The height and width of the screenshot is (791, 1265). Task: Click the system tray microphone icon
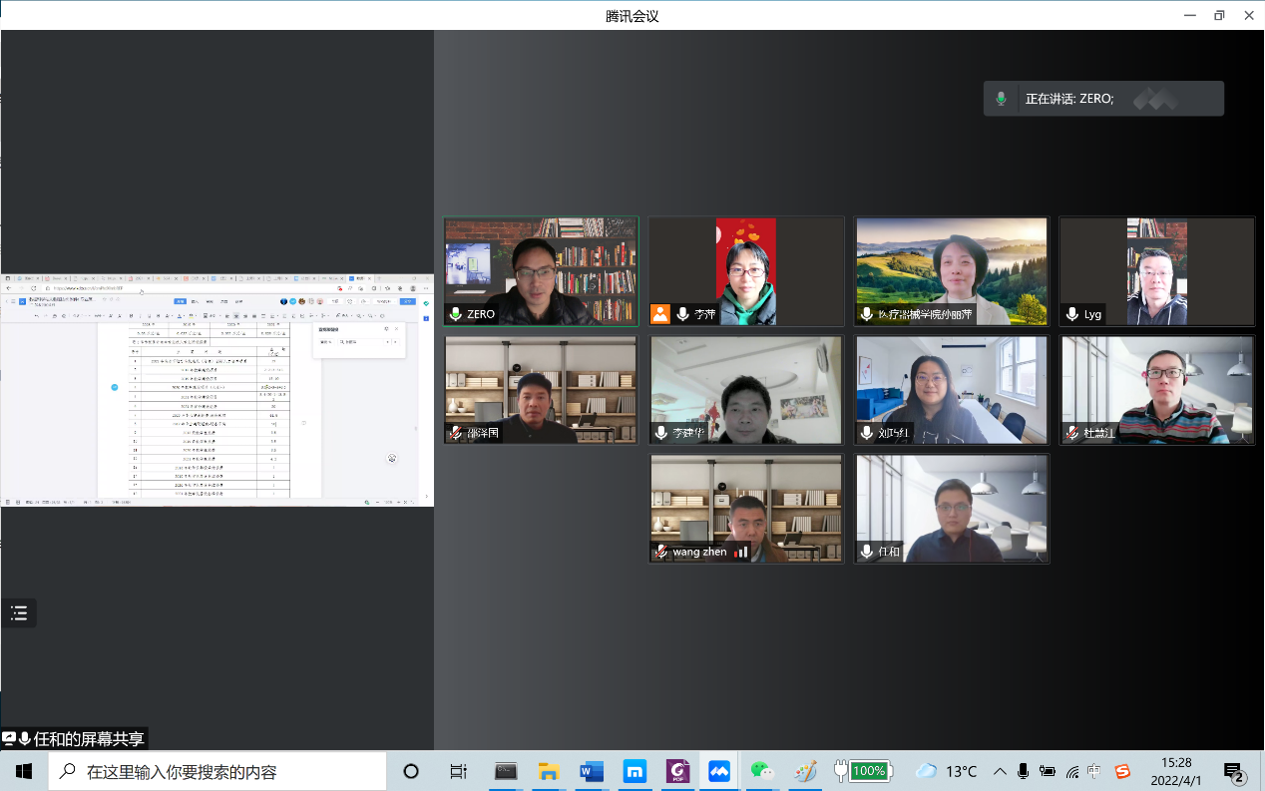pos(1023,771)
